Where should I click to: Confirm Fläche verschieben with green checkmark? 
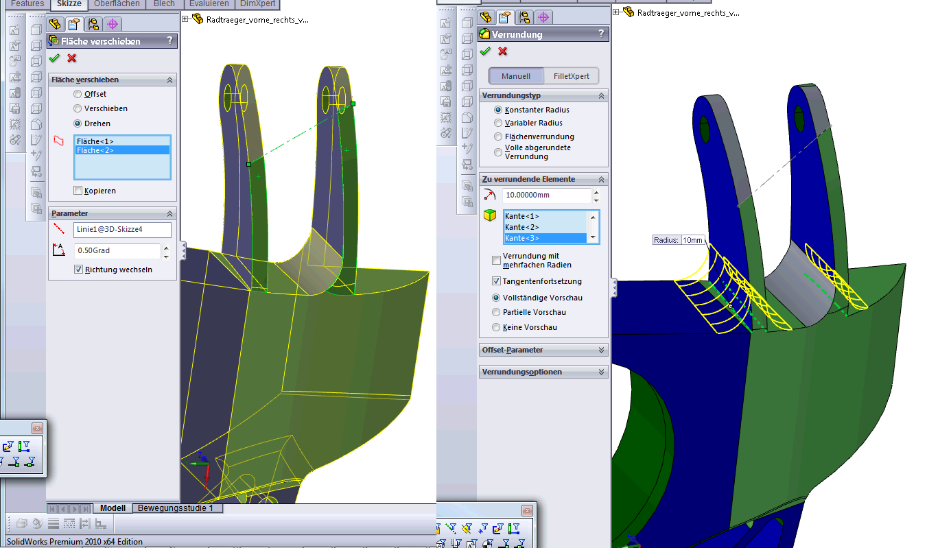[54, 58]
